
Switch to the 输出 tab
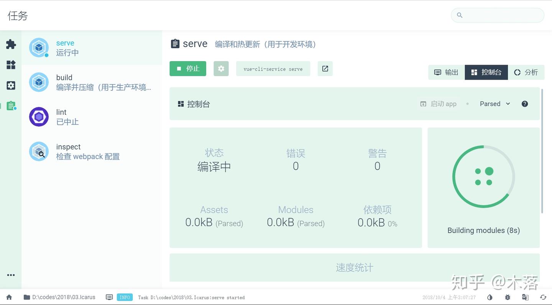[x=446, y=72]
